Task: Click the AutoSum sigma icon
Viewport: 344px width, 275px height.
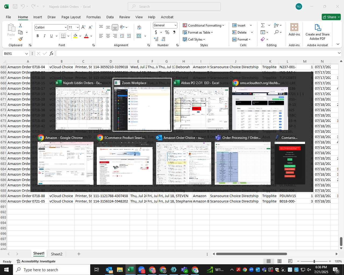Action: click(263, 25)
